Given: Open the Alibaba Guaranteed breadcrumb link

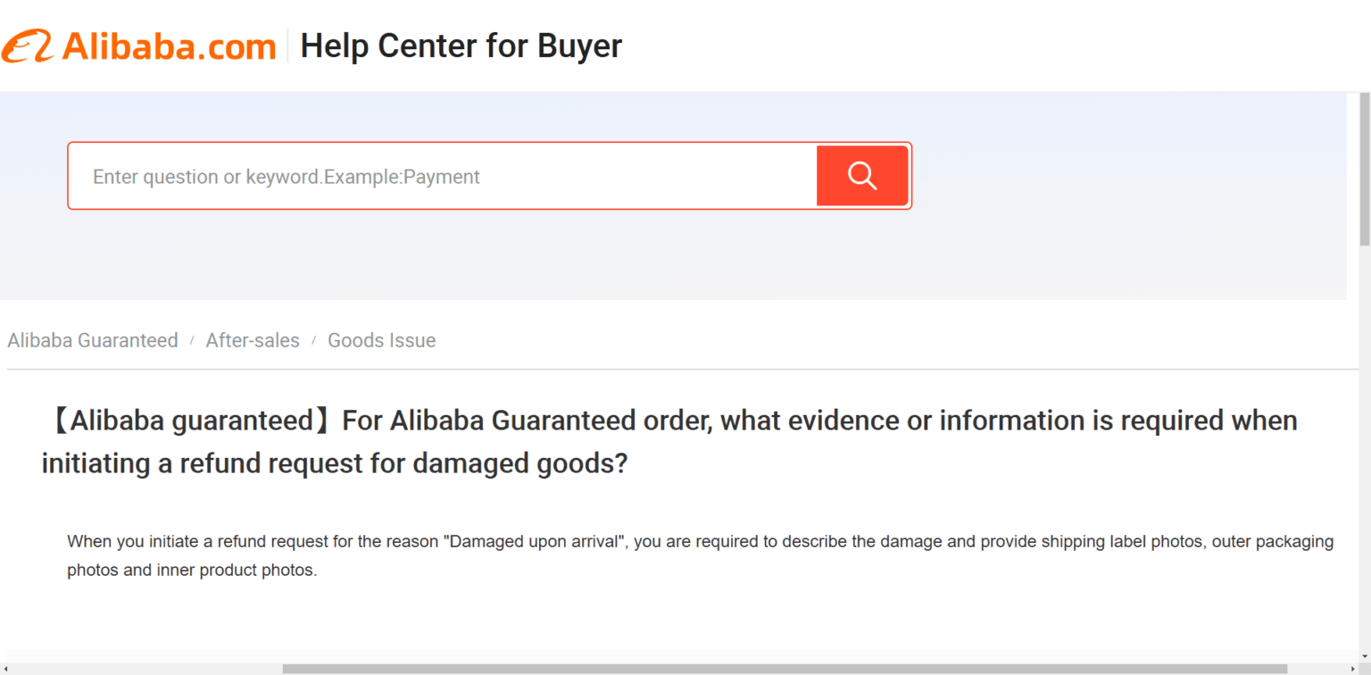Looking at the screenshot, I should click(x=92, y=340).
